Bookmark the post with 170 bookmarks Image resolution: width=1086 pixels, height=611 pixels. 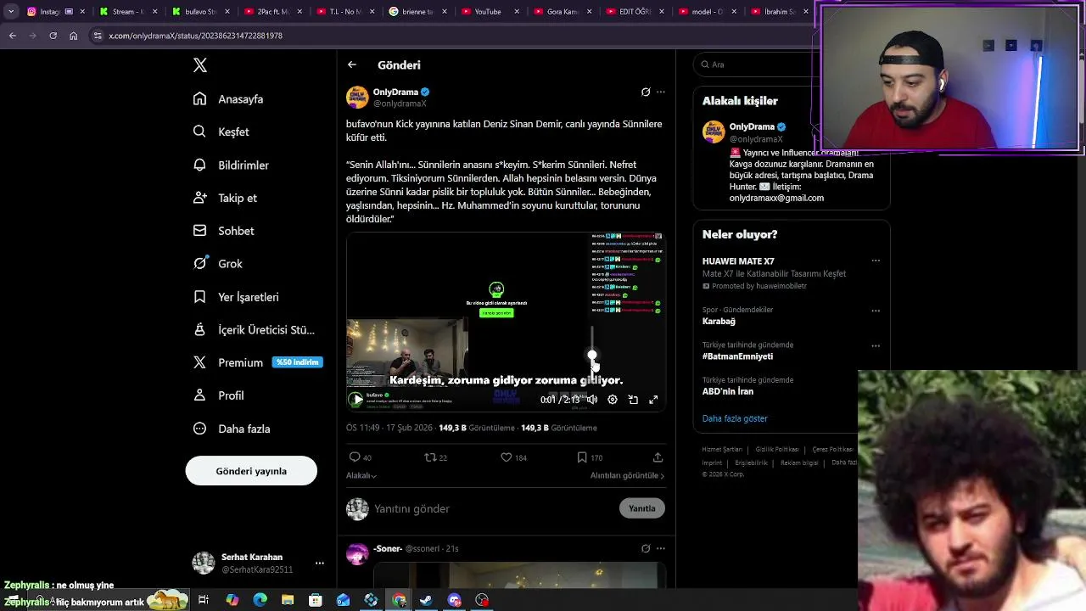(x=589, y=457)
